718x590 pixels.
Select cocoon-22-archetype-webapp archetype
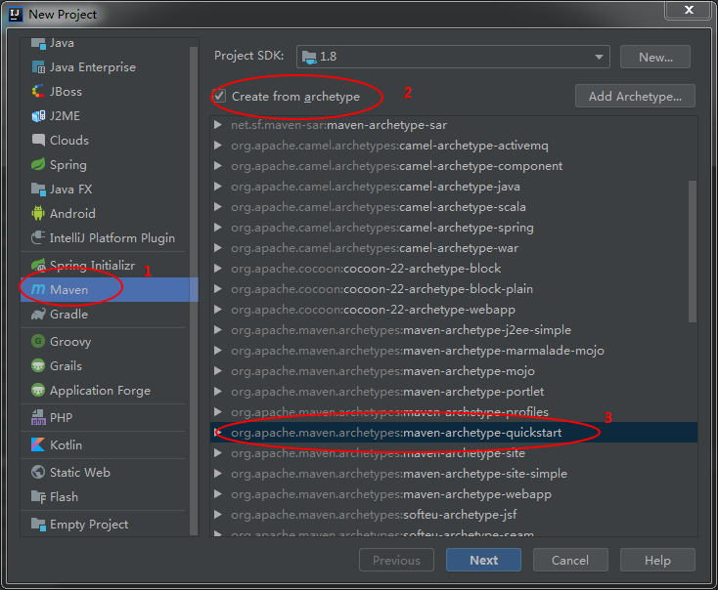coord(454,310)
